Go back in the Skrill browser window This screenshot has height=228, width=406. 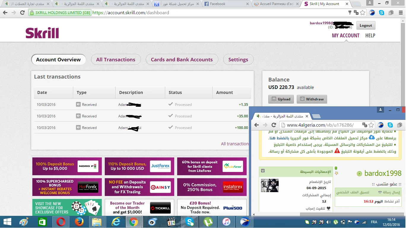point(5,13)
